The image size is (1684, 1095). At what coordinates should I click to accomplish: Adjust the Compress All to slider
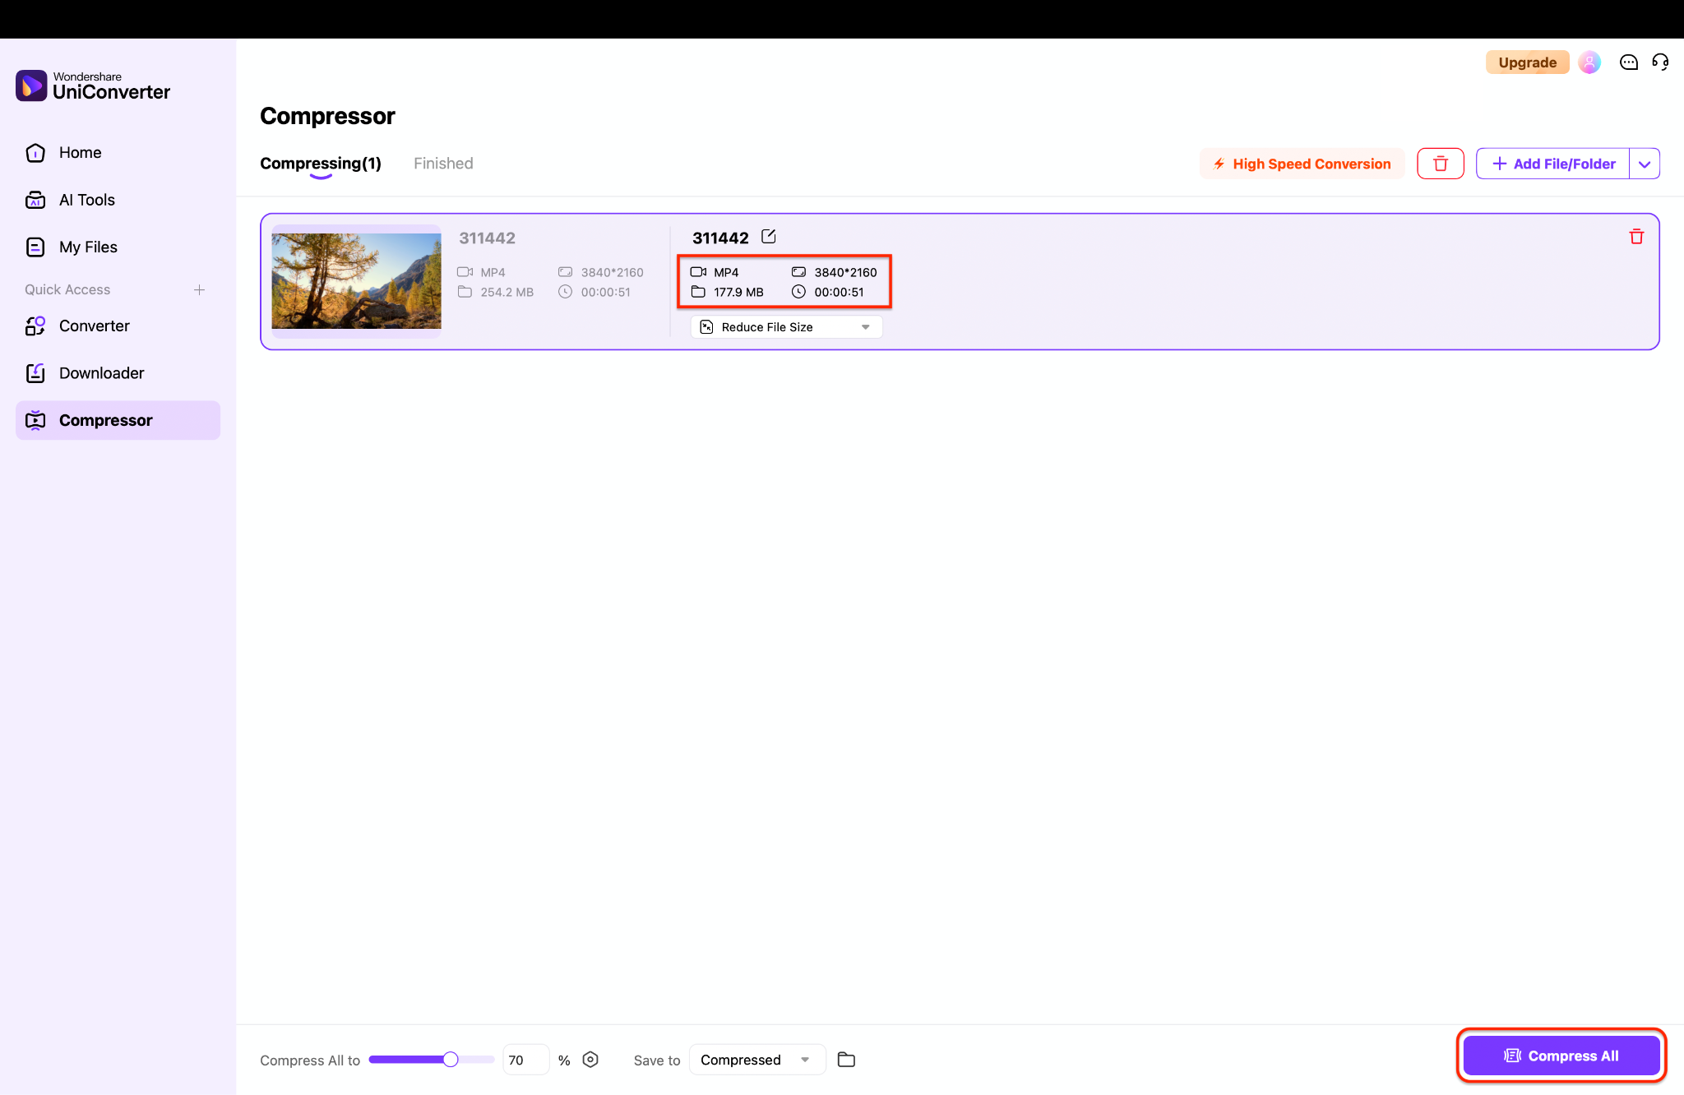click(x=449, y=1060)
